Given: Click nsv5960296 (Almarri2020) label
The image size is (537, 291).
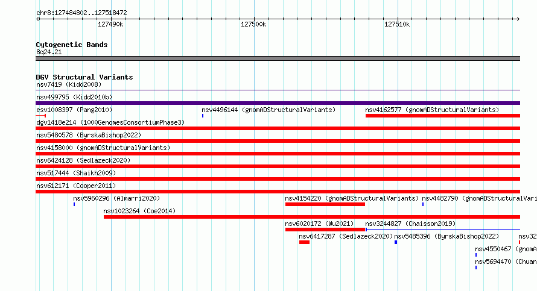Looking at the screenshot, I should click(116, 198).
